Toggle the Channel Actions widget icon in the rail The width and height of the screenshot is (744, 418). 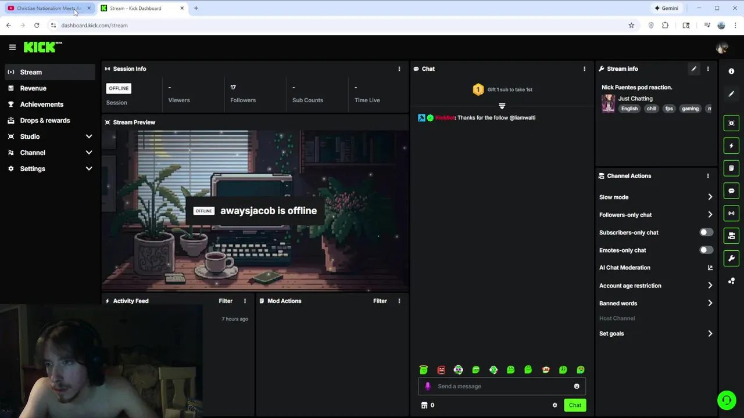[731, 236]
